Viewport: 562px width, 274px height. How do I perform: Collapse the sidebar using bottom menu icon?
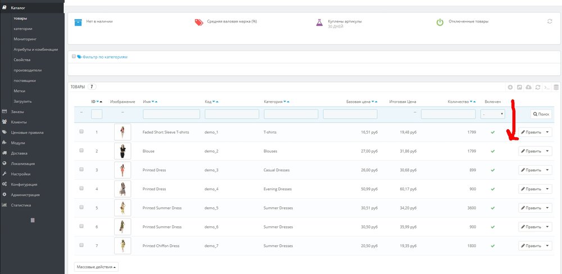pos(32,220)
